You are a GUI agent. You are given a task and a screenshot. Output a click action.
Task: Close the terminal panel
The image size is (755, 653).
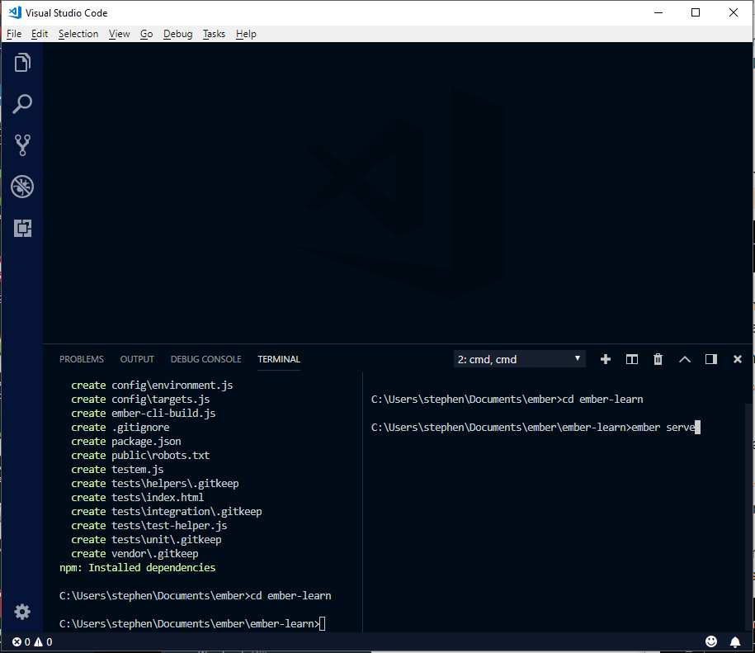click(737, 359)
